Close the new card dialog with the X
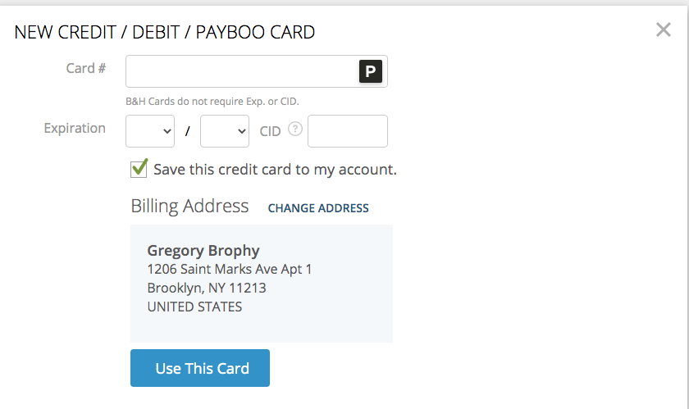The width and height of the screenshot is (689, 409). click(663, 30)
